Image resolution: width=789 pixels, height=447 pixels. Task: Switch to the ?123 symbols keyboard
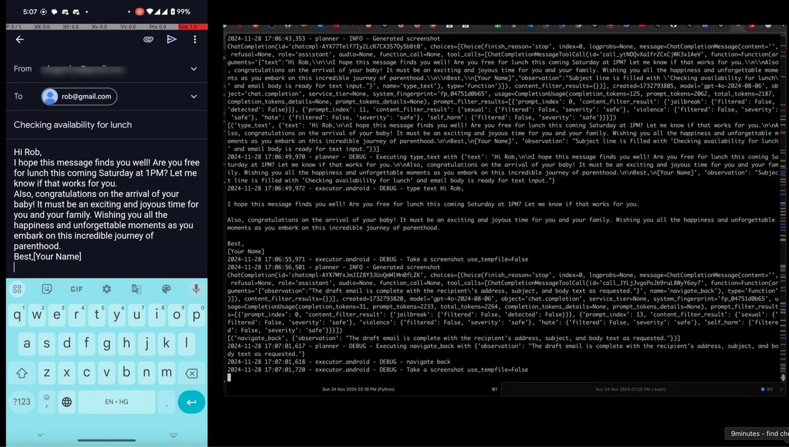(x=22, y=402)
